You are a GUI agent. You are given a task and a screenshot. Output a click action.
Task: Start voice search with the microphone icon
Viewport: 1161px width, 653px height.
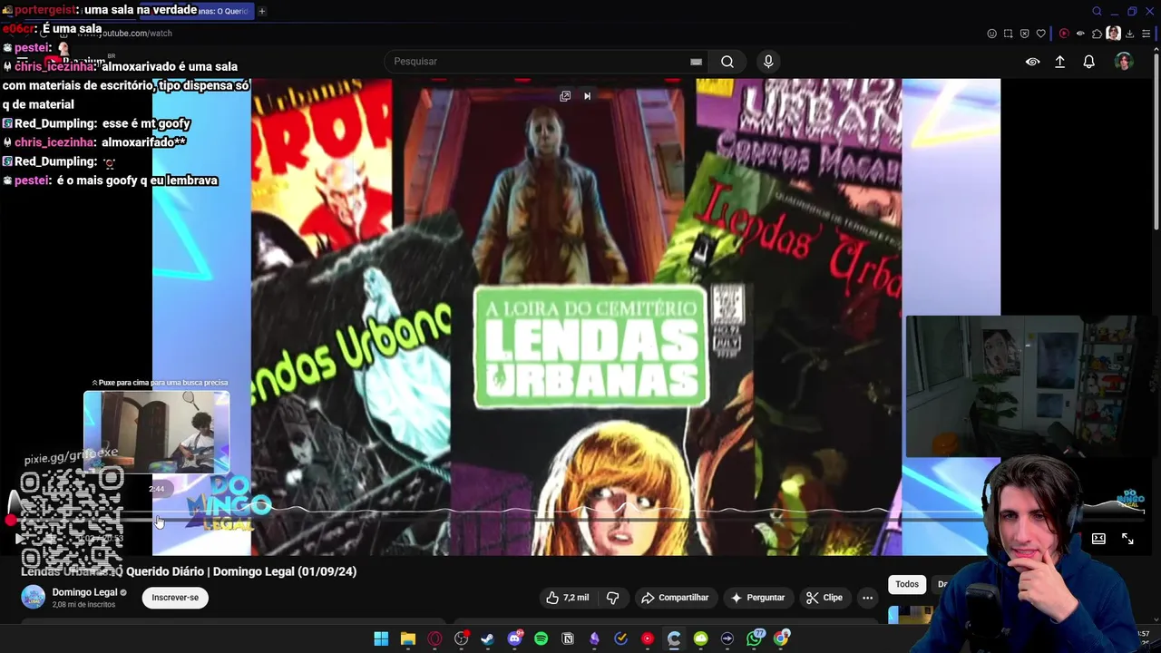[768, 62]
